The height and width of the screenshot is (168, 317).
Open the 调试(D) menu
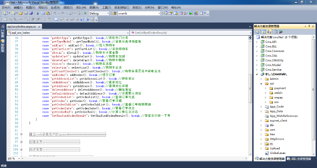click(x=67, y=7)
